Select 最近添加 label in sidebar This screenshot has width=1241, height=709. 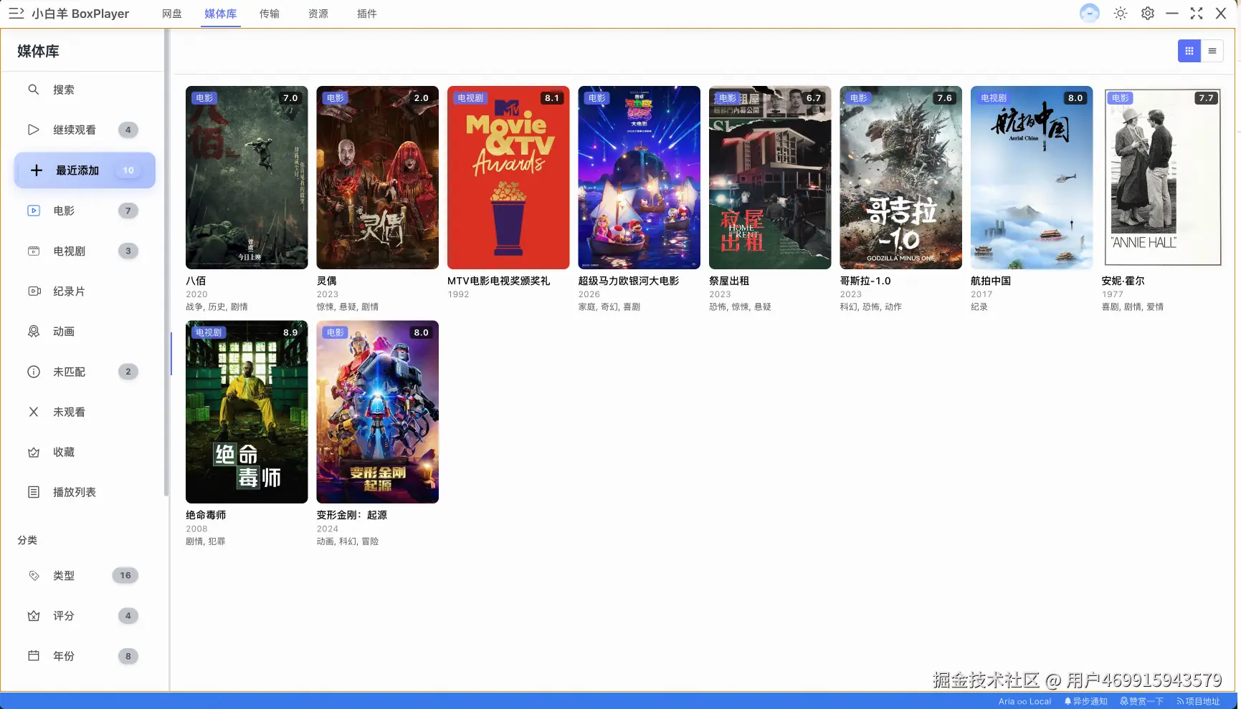(77, 170)
